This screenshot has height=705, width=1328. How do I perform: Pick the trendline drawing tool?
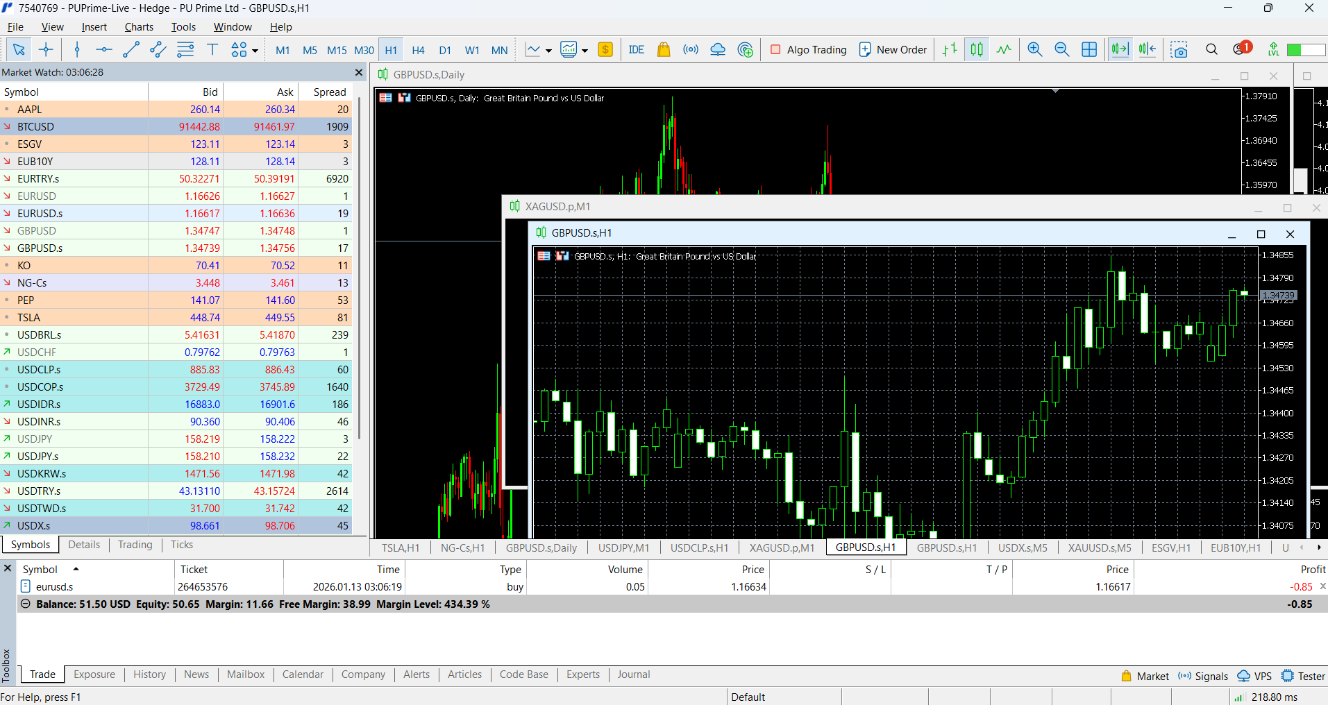(x=131, y=49)
